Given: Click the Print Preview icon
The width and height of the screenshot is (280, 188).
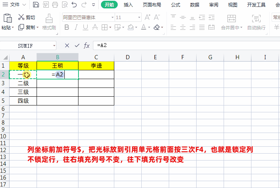Looking at the screenshot, I should (x=65, y=5).
